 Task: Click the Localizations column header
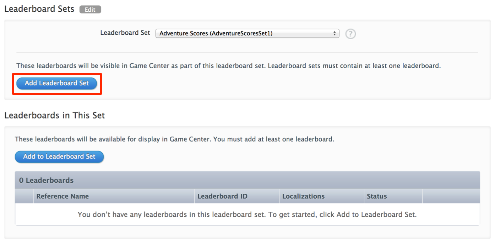[x=303, y=196]
